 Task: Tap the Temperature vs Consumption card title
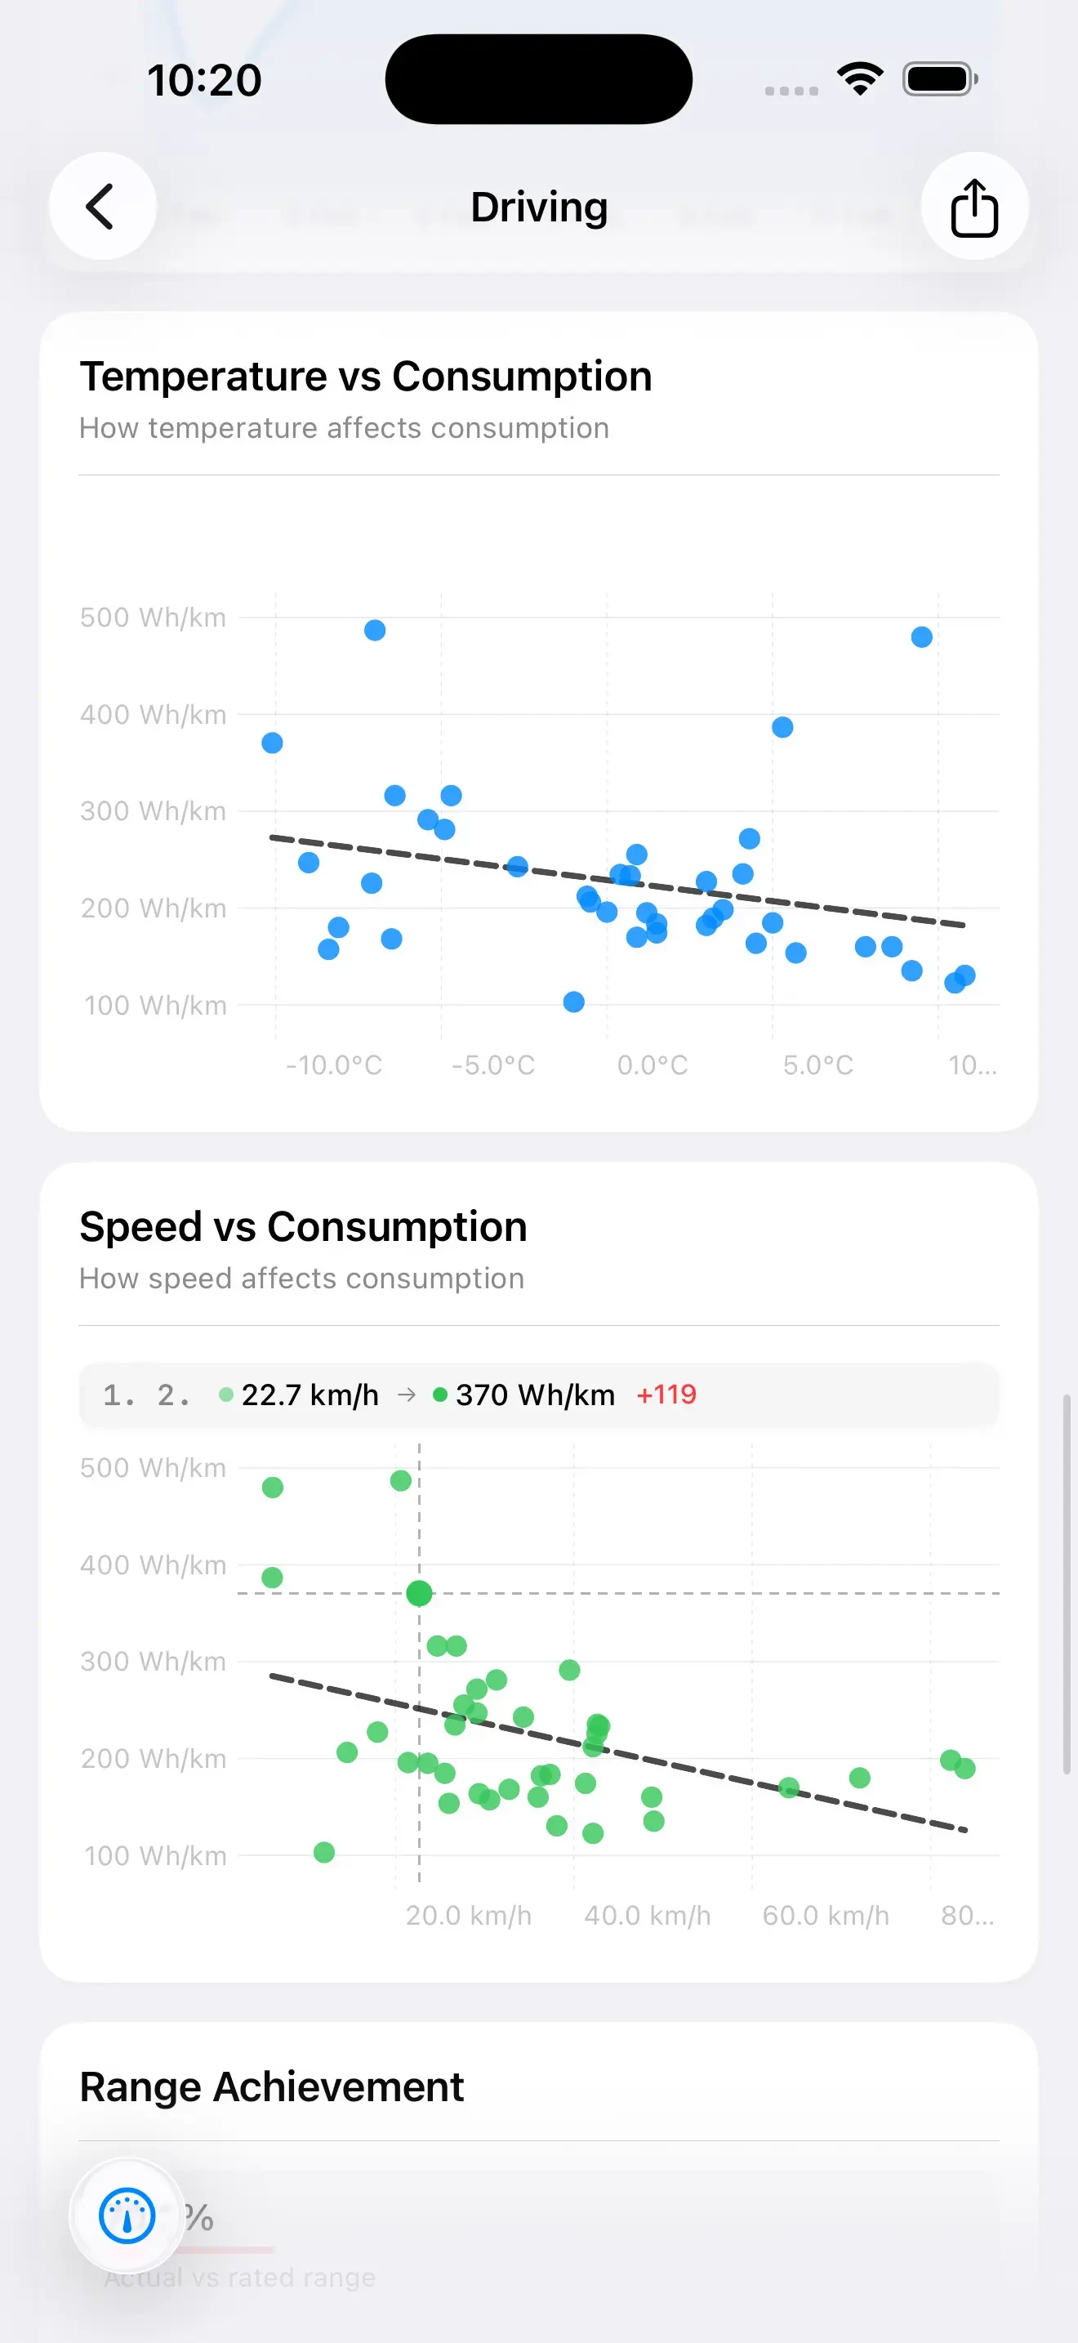tap(365, 376)
